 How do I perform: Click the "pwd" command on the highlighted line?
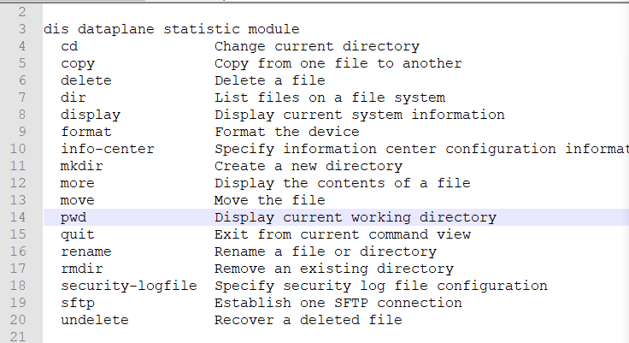coord(73,217)
